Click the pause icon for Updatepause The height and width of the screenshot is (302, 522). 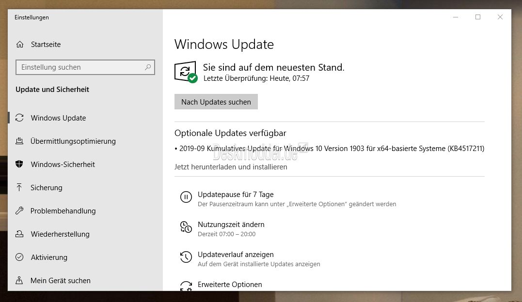pyautogui.click(x=186, y=197)
